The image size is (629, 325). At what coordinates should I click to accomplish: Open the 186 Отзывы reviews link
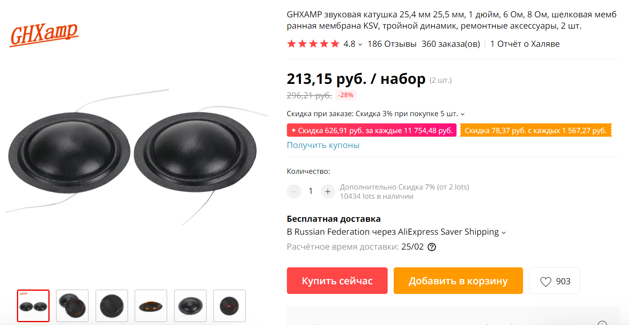tap(392, 44)
